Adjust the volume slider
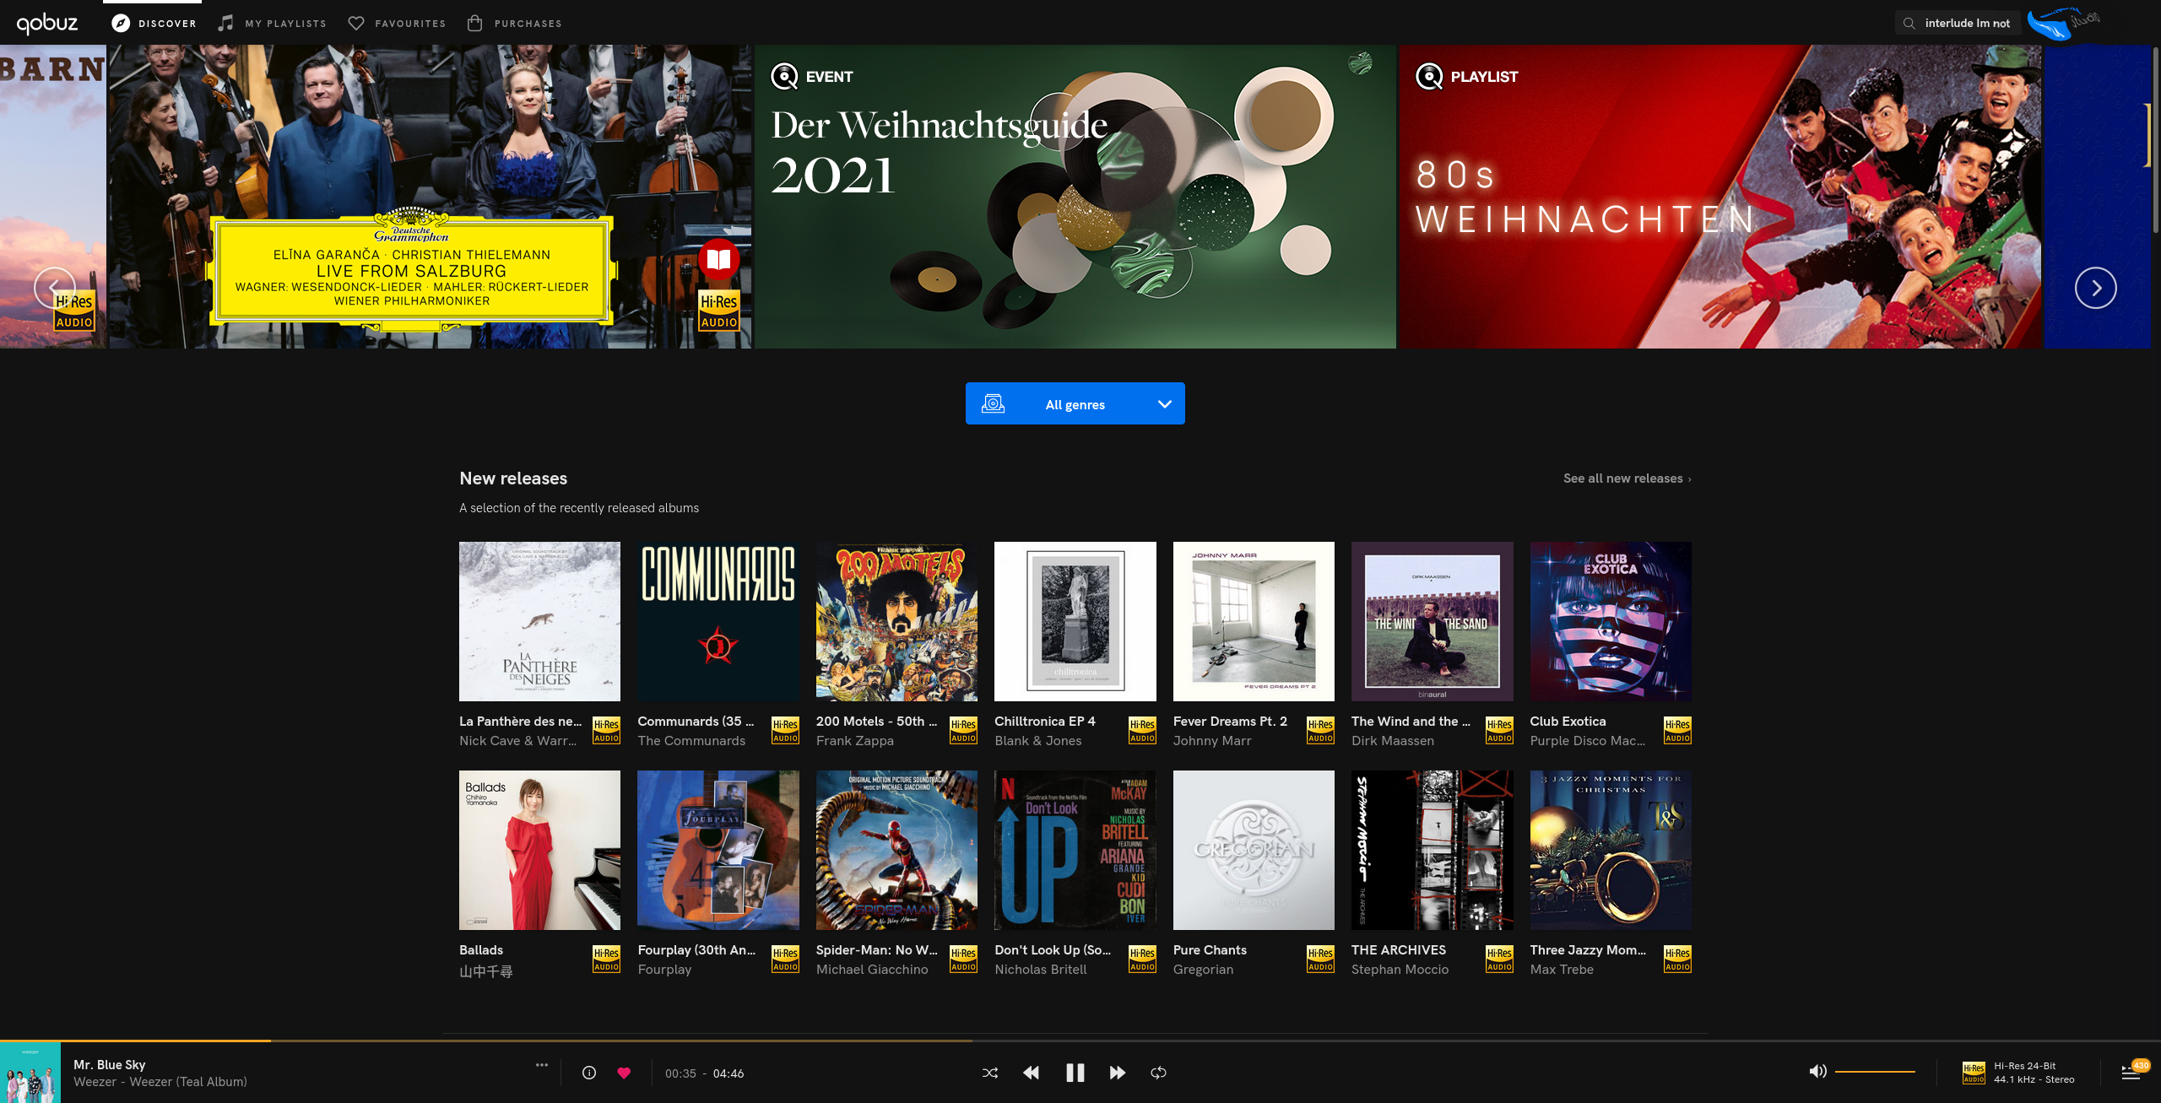The image size is (2161, 1103). [x=1875, y=1072]
